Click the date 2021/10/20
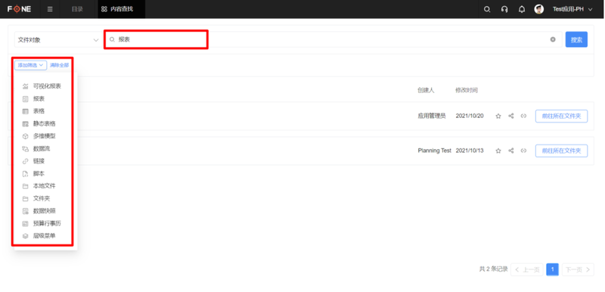The height and width of the screenshot is (292, 605). 470,116
